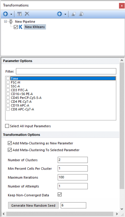
Task: Click the New Pipeline tree icon
Action: click(11, 21)
